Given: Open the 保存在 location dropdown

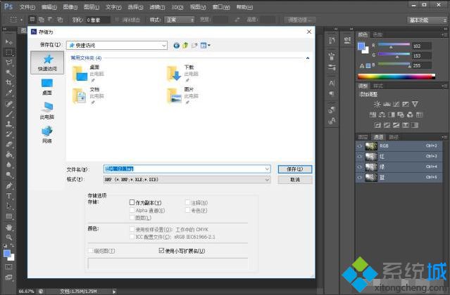Looking at the screenshot, I should tap(117, 45).
